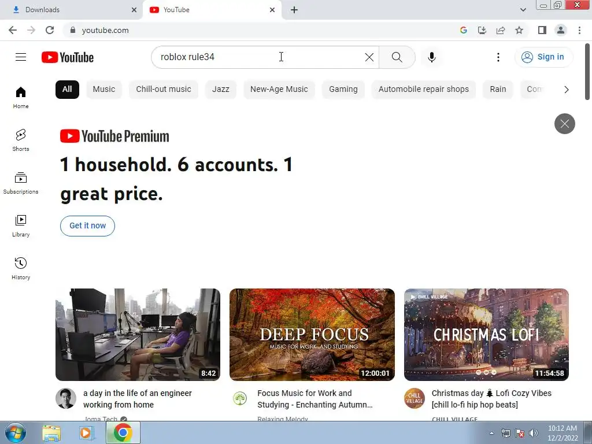Open the tab search dropdown arrow
Image resolution: width=592 pixels, height=444 pixels.
523,10
